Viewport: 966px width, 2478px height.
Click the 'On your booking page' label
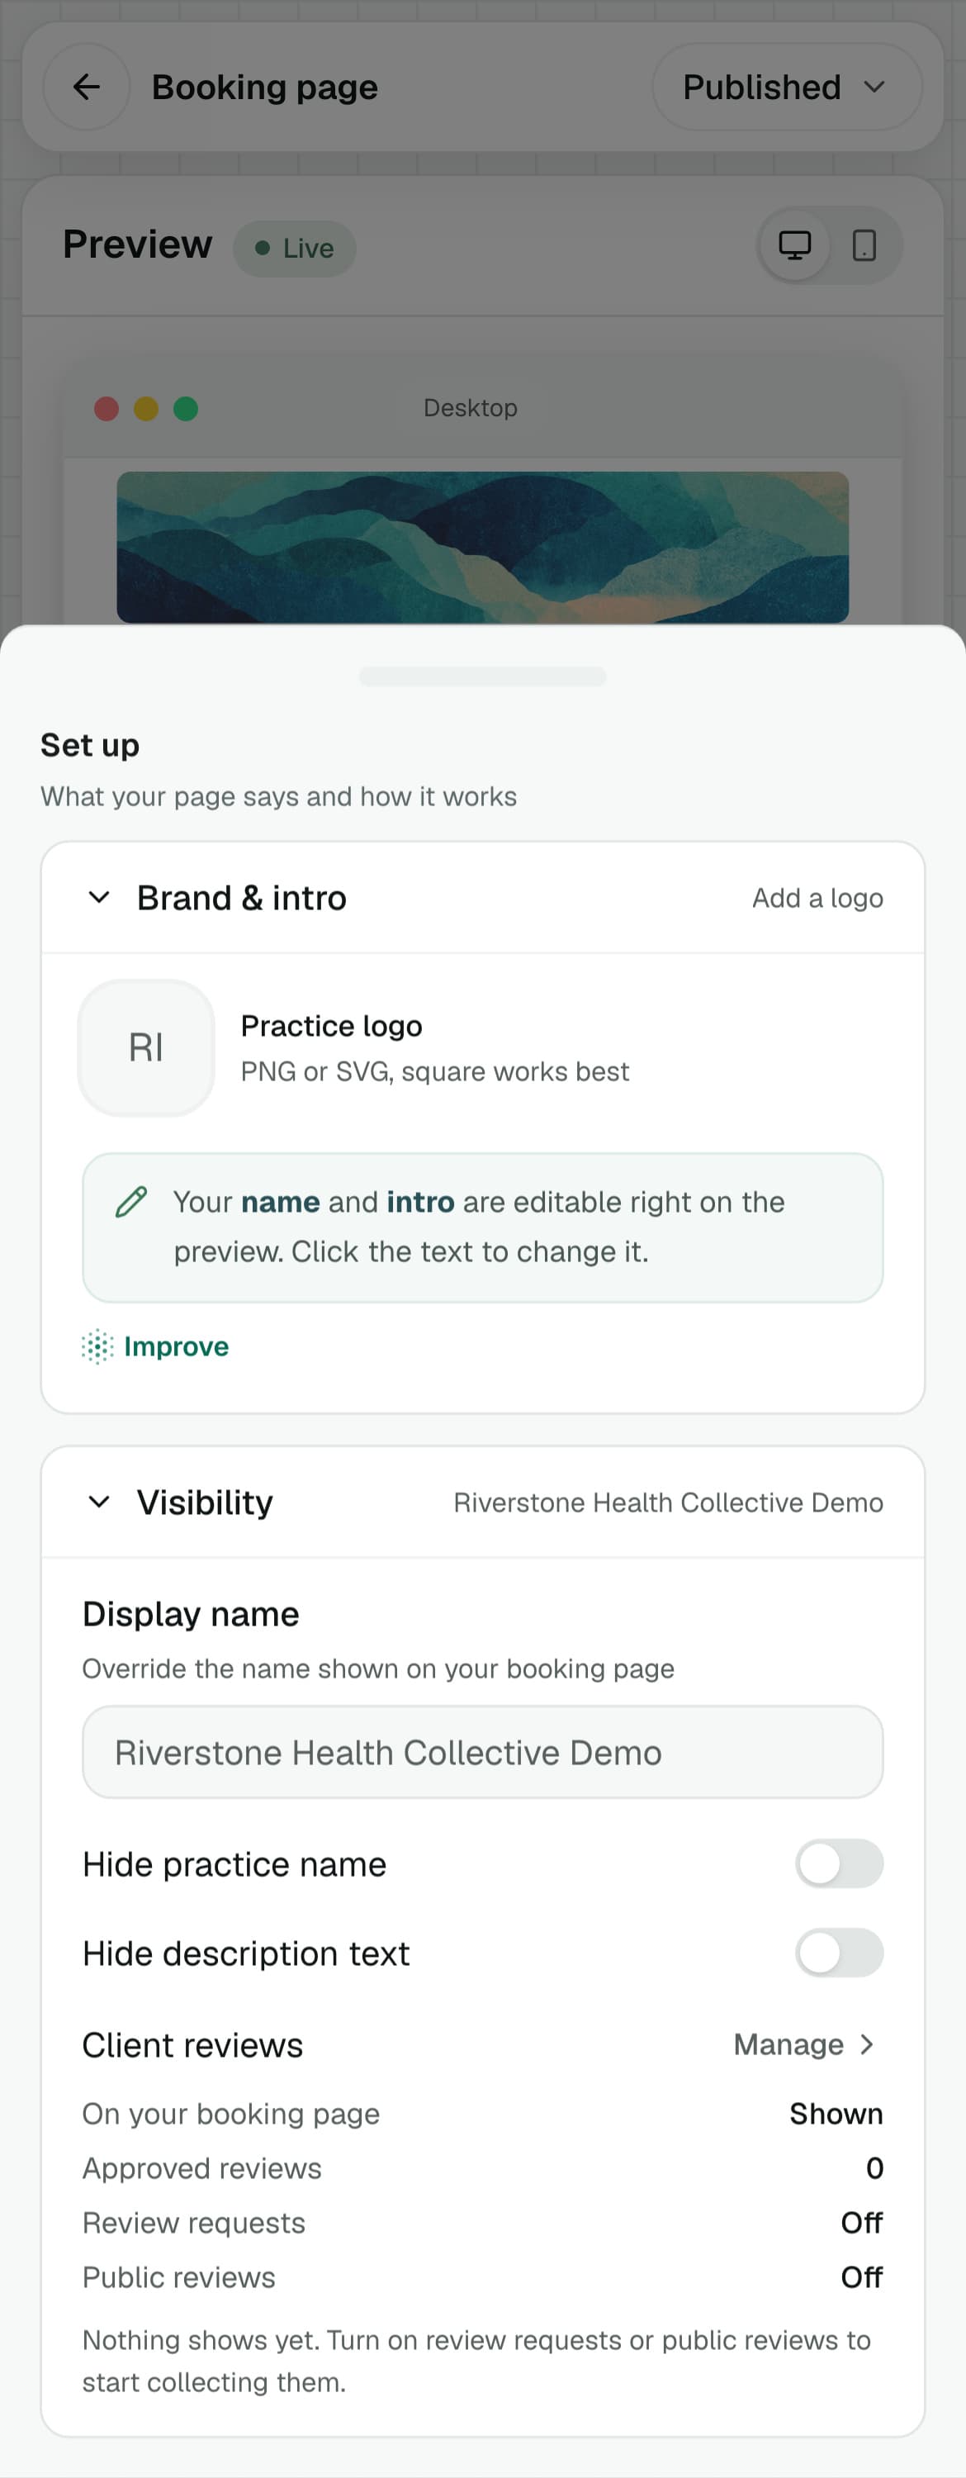coord(230,2114)
